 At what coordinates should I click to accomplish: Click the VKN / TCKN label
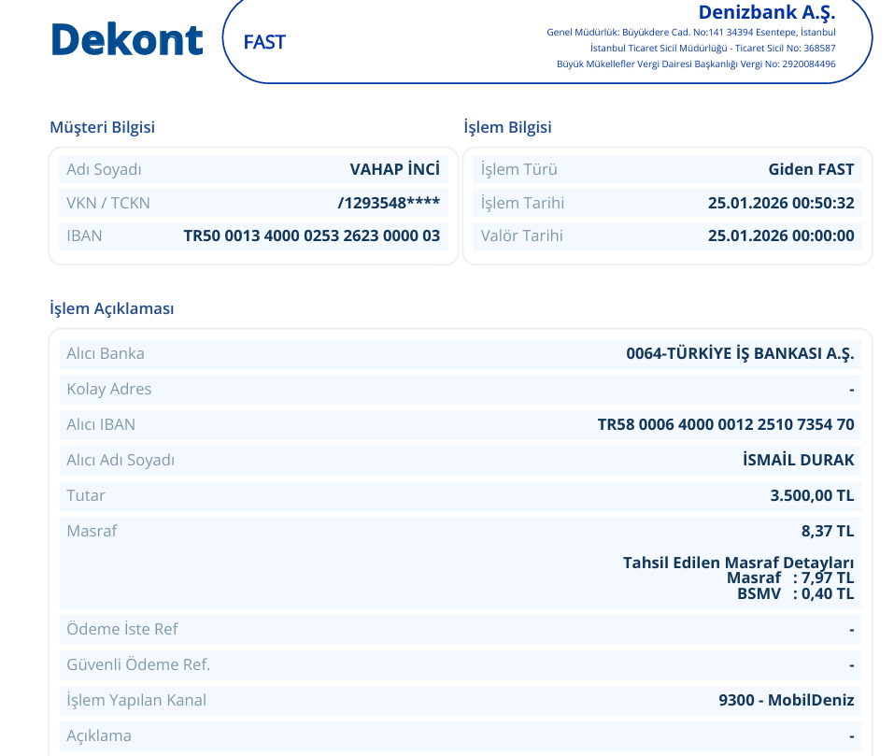108,203
